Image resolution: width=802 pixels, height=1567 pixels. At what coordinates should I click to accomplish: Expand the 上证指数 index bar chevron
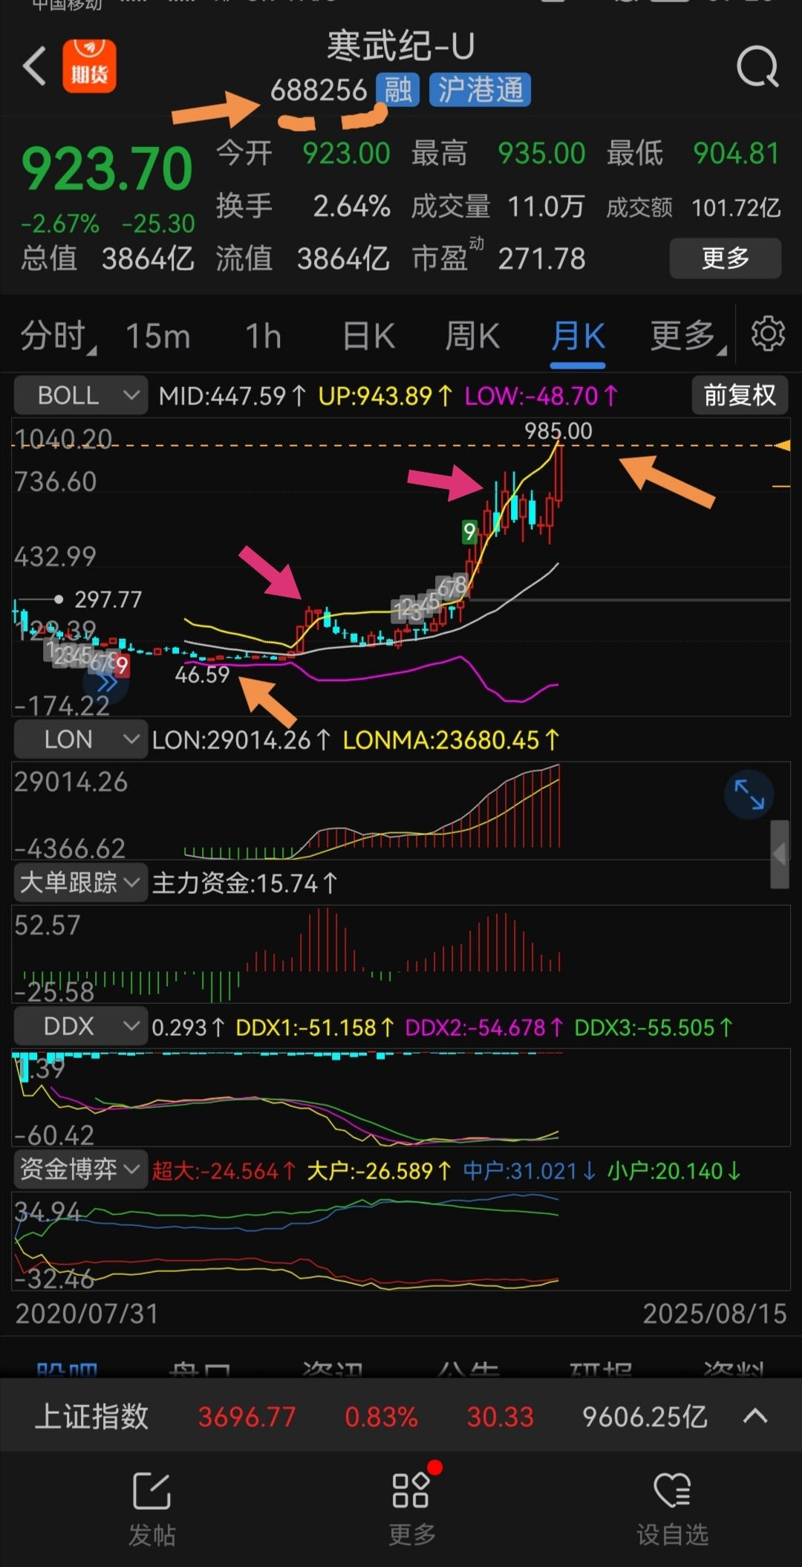click(755, 1417)
